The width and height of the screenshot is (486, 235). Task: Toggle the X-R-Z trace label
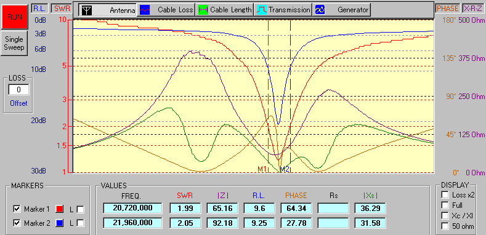point(473,9)
